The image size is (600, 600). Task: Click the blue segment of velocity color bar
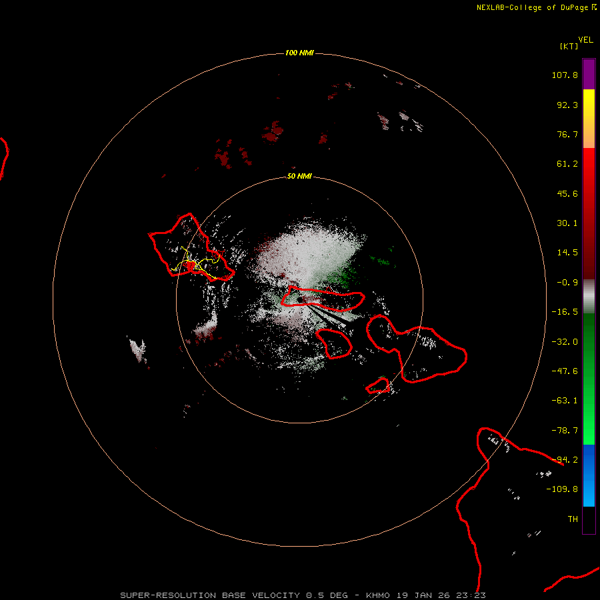point(589,475)
